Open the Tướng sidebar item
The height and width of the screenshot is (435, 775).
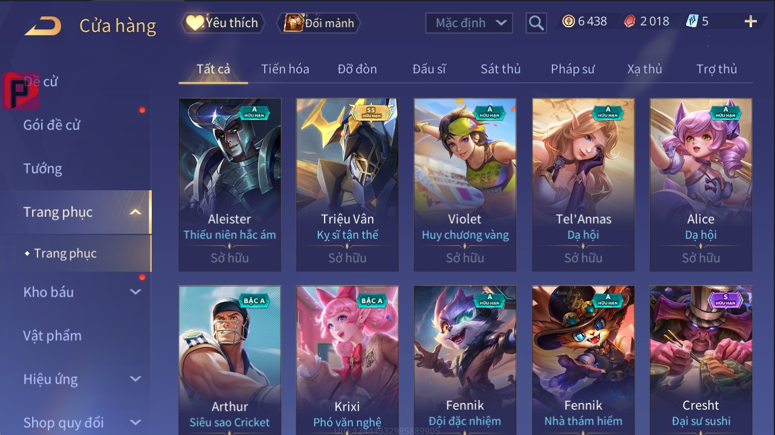[42, 169]
